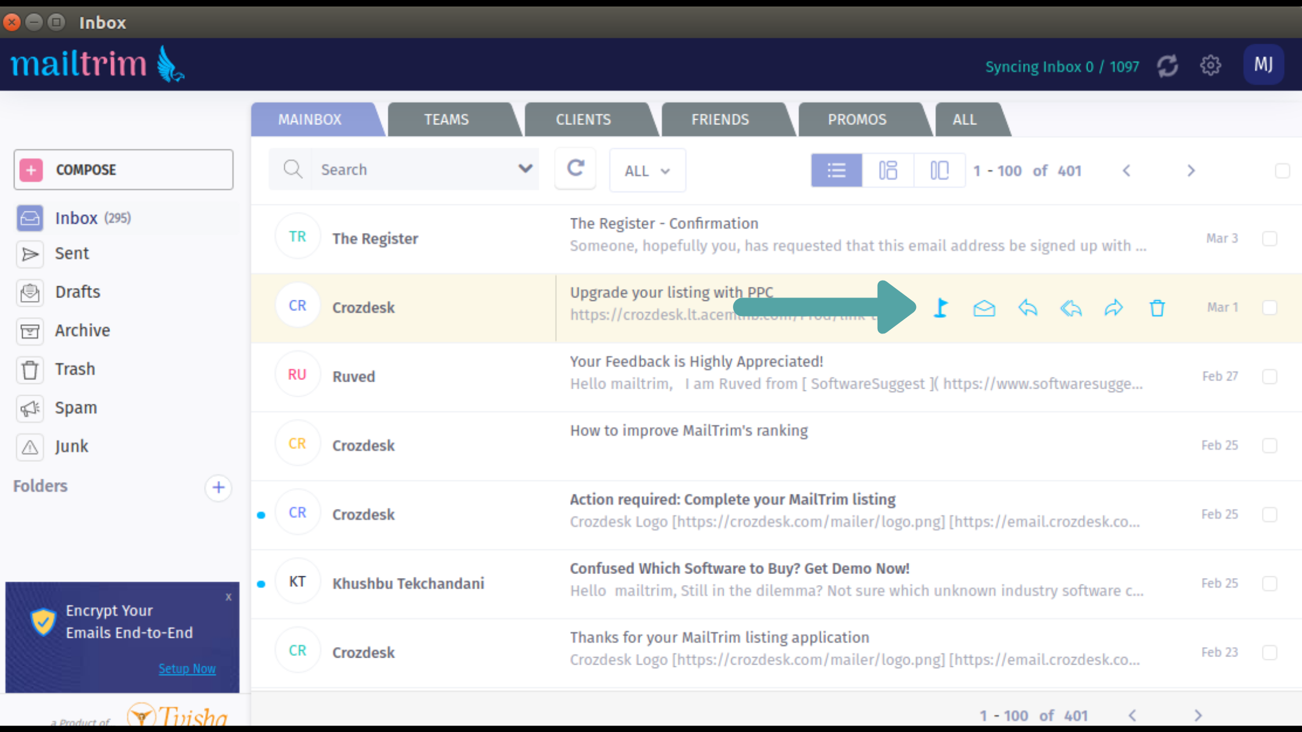Viewport: 1302px width, 732px height.
Task: Expand the search options dropdown arrow
Action: pos(525,169)
